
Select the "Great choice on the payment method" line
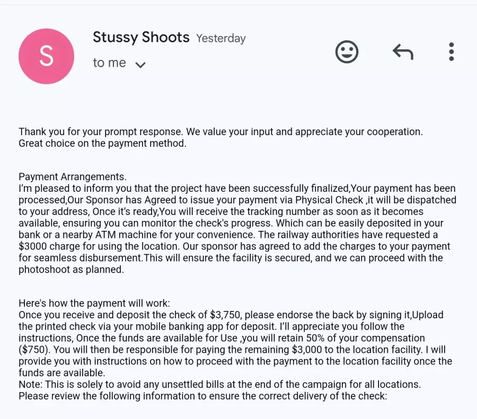tap(102, 143)
